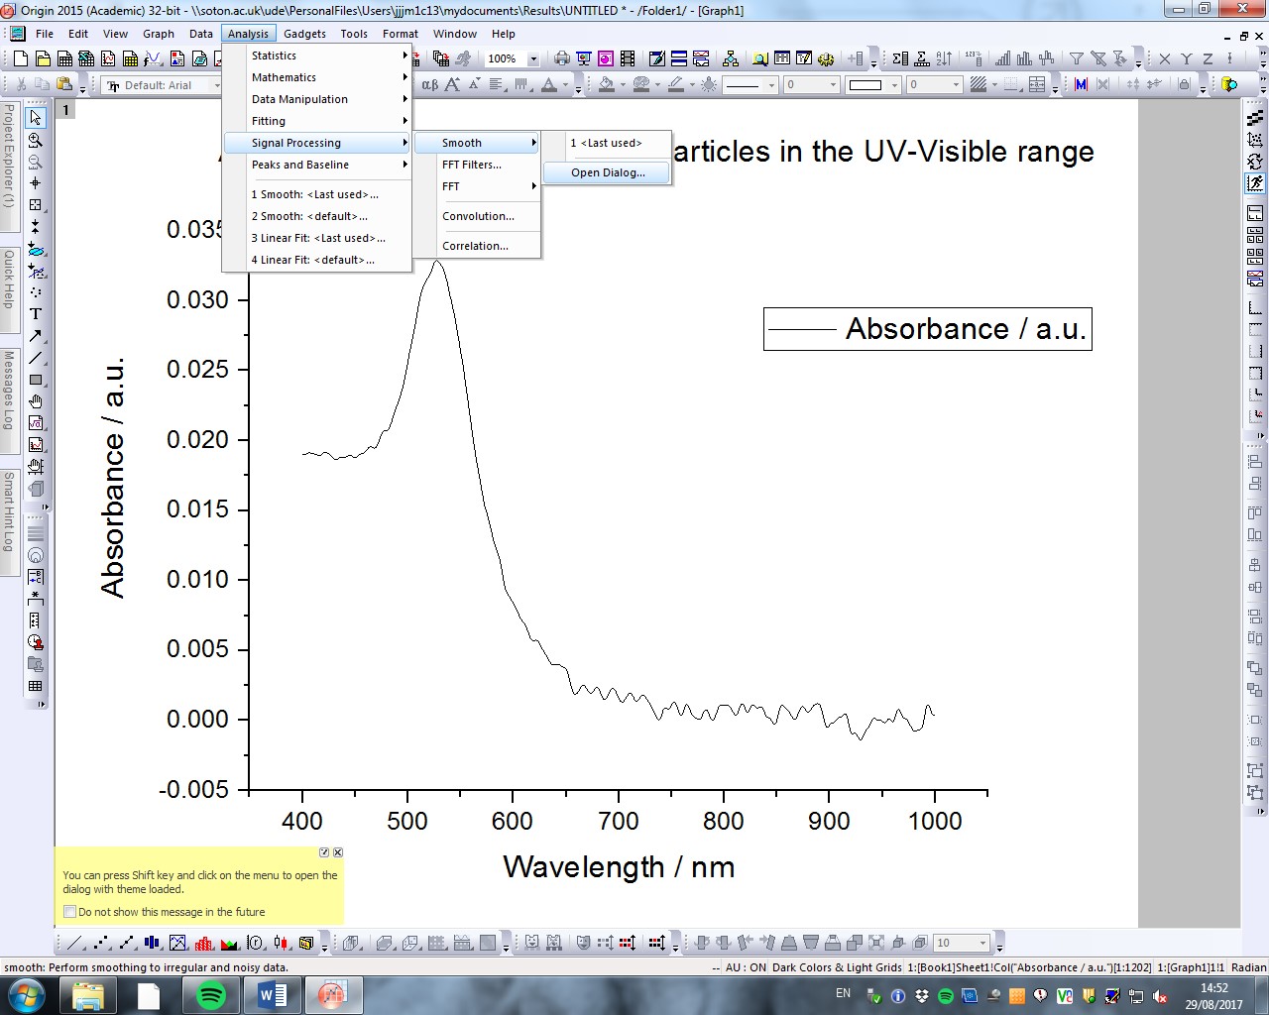The height and width of the screenshot is (1015, 1269).
Task: Select FFT Filters... menu entry
Action: point(472,165)
